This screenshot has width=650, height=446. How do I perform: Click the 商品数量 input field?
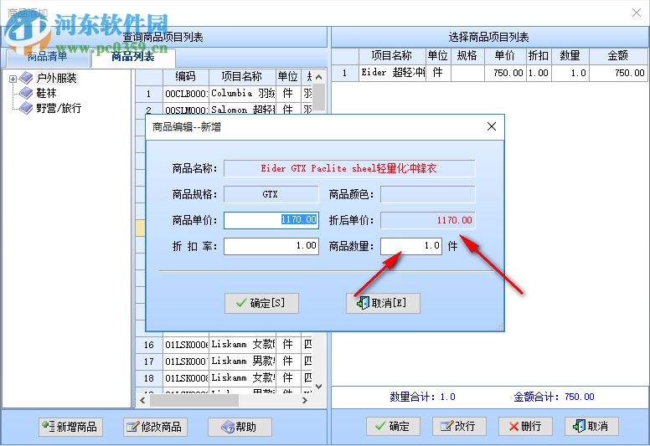(411, 246)
